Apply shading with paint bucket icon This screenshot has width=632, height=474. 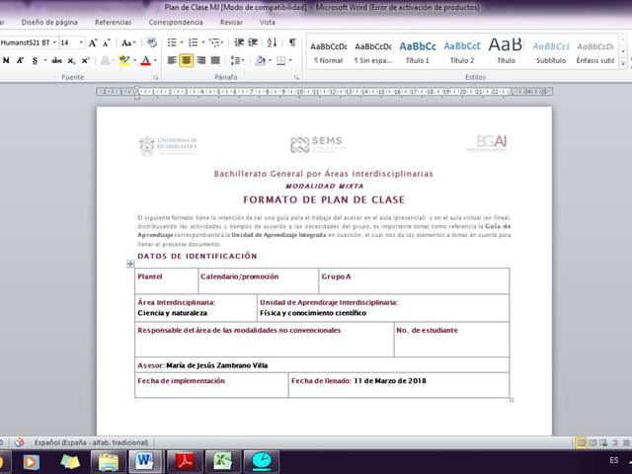pos(261,60)
